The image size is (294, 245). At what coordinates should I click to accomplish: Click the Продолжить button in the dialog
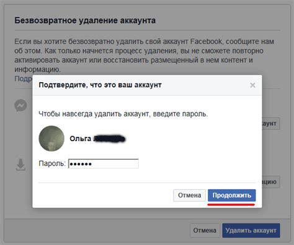coord(231,195)
